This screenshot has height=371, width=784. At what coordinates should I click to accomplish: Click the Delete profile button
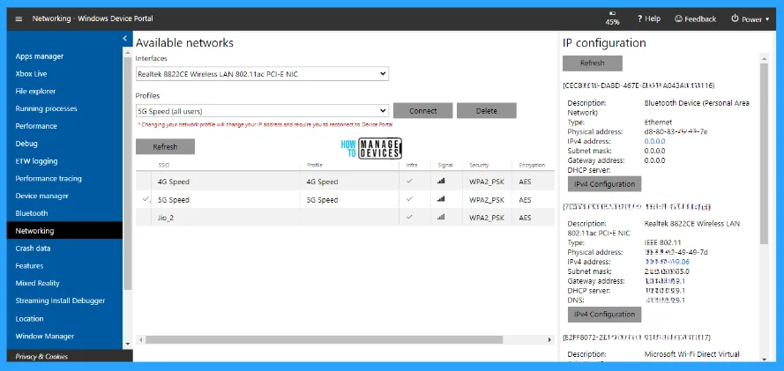click(x=487, y=111)
